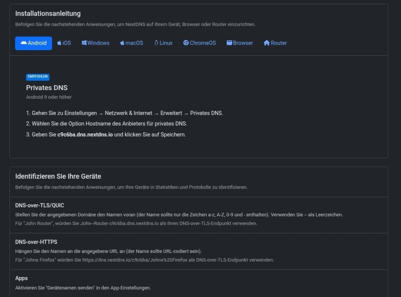The width and height of the screenshot is (401, 297).
Task: Click the Johns Firefox URL example line
Action: (144, 260)
